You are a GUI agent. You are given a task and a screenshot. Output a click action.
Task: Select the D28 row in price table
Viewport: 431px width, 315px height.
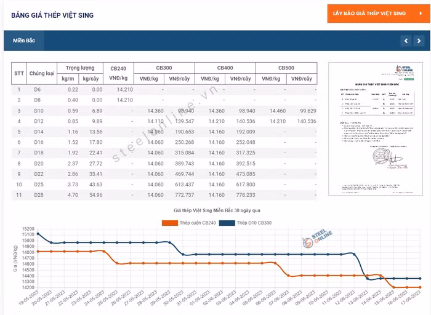(x=164, y=195)
